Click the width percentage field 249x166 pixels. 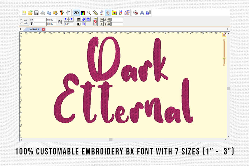pos(51,20)
